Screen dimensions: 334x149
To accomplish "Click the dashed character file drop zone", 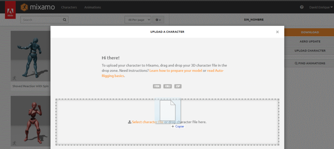I will pyautogui.click(x=167, y=122).
